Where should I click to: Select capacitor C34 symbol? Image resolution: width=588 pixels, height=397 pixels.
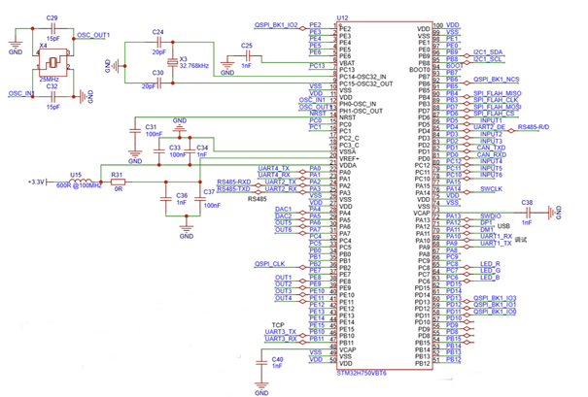(190, 151)
